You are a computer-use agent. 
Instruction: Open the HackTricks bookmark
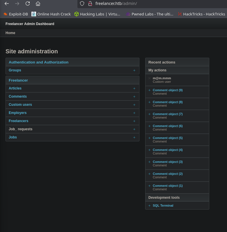(202, 14)
